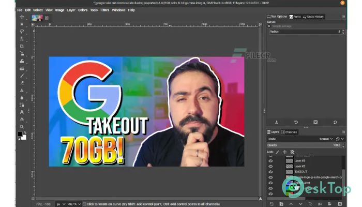Image resolution: width=362 pixels, height=207 pixels.
Task: Adjust the Radius spinner arrows
Action: 343,32
